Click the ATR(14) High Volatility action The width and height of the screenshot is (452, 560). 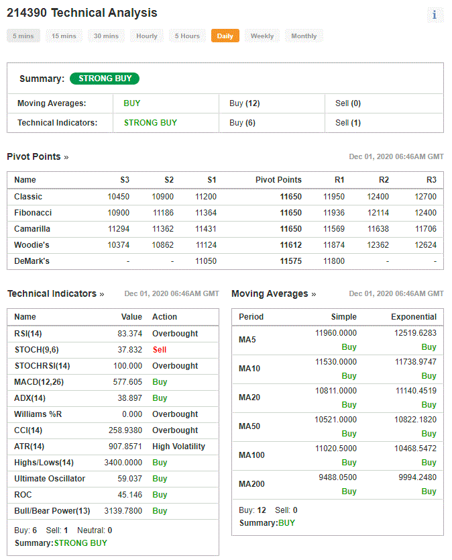(x=179, y=447)
